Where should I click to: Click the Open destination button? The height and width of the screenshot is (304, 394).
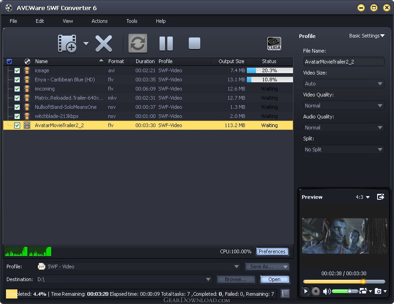pyautogui.click(x=274, y=279)
